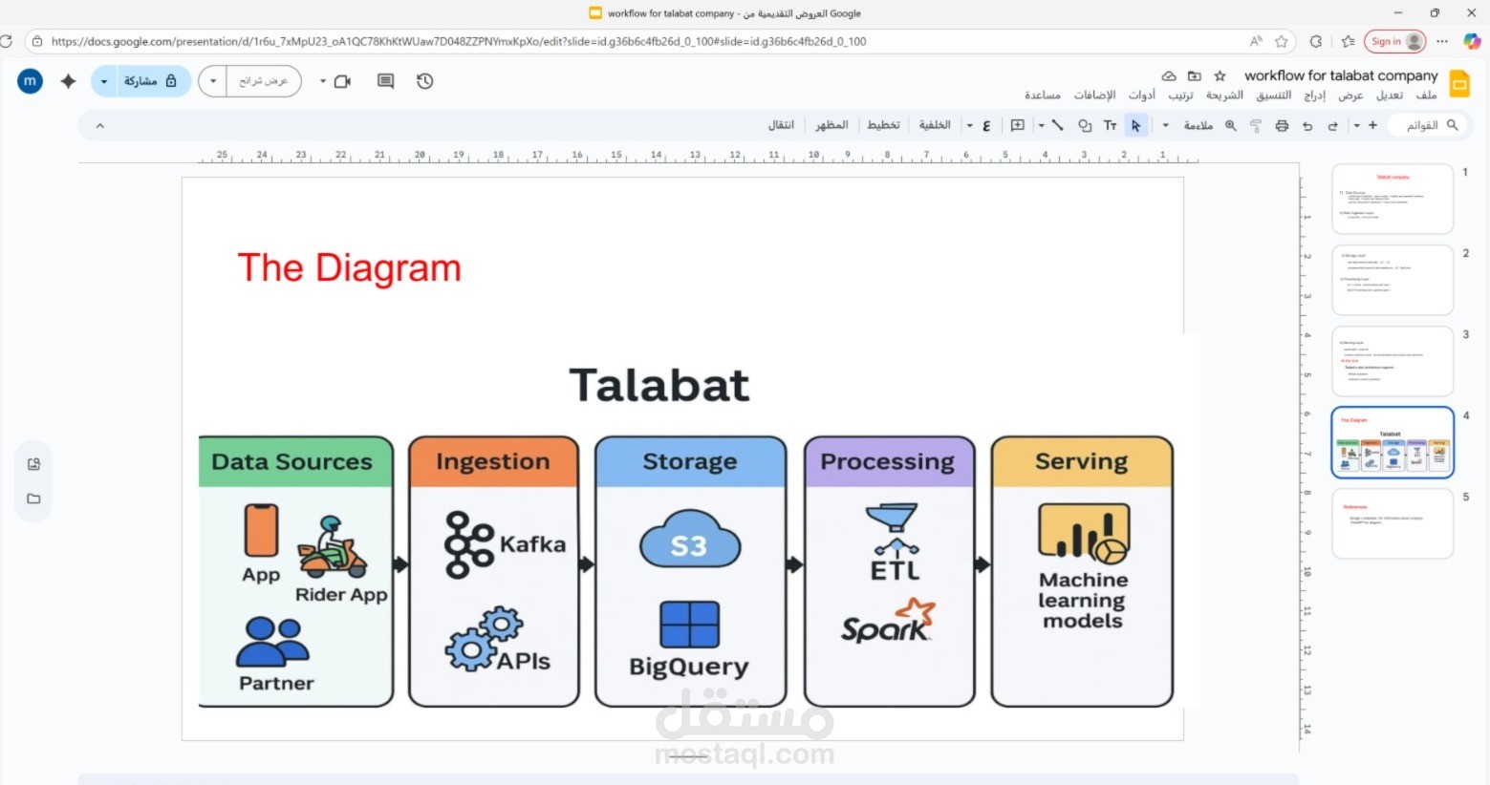Select the text box tool
This screenshot has width=1490, height=785.
pos(1110,125)
